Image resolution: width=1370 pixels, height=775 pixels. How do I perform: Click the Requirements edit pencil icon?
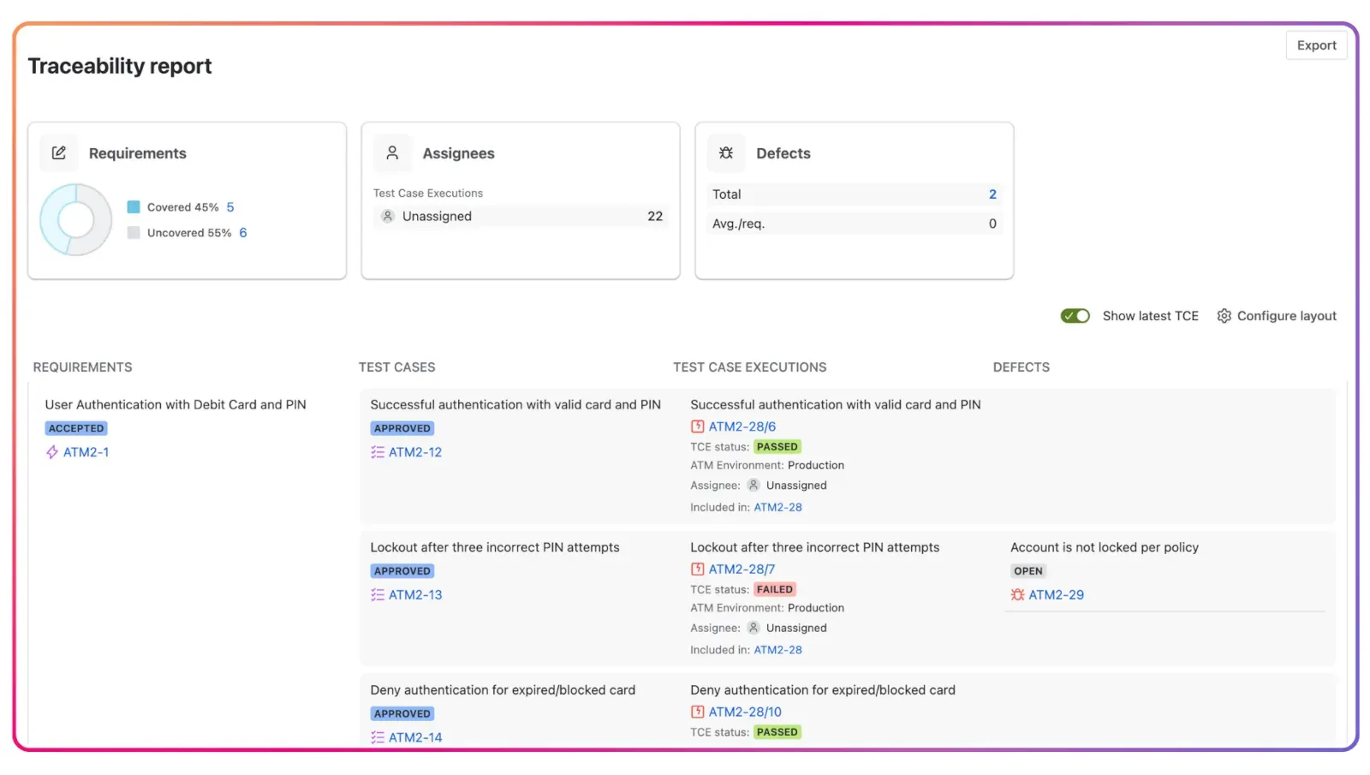(59, 153)
